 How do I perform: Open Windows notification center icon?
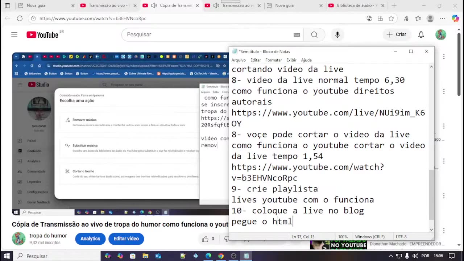452,256
